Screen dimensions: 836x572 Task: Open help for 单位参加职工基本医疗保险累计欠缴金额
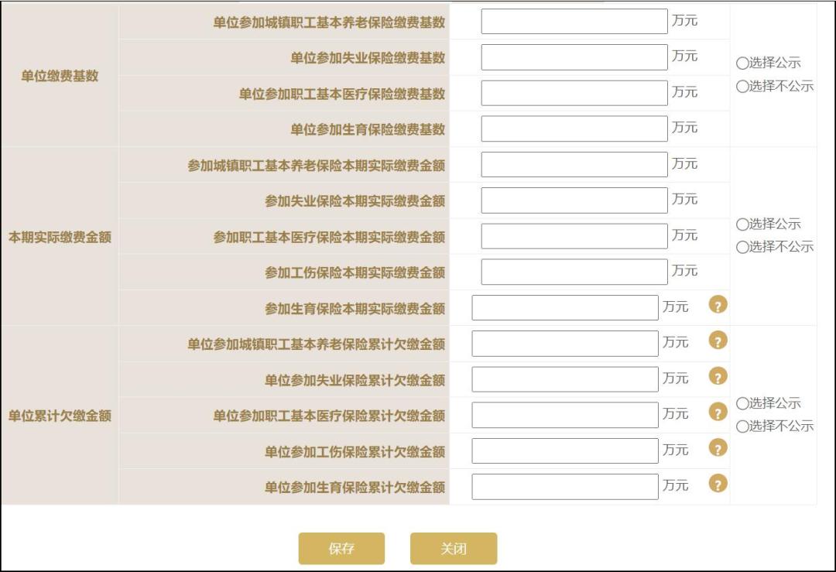point(718,413)
